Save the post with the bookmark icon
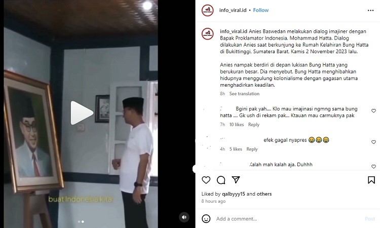Screen dimensions: 380x228 [371, 180]
